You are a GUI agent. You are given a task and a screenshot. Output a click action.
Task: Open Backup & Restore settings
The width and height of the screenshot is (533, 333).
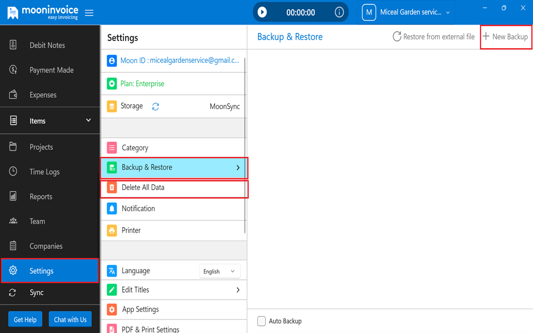pos(174,167)
